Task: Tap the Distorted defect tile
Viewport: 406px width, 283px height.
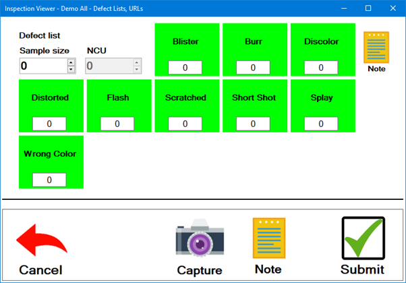Action: 51,98
